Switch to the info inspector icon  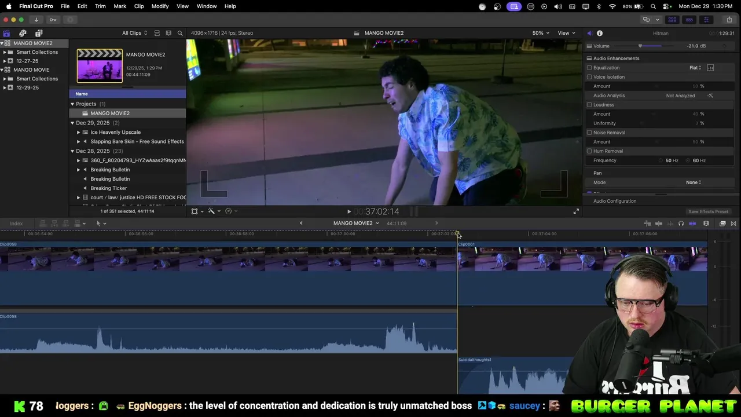(600, 33)
